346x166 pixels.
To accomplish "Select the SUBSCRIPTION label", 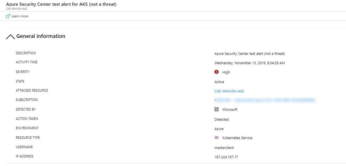I will click(27, 100).
